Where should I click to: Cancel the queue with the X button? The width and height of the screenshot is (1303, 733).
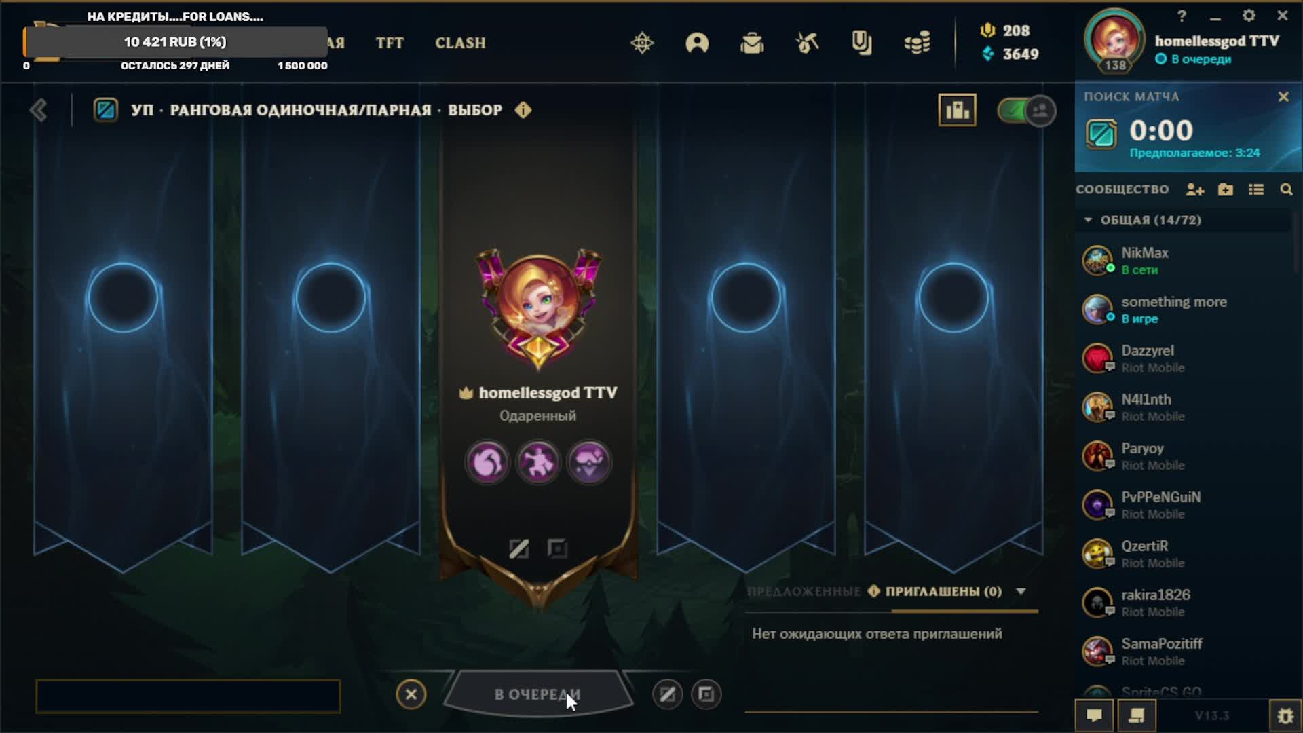411,694
